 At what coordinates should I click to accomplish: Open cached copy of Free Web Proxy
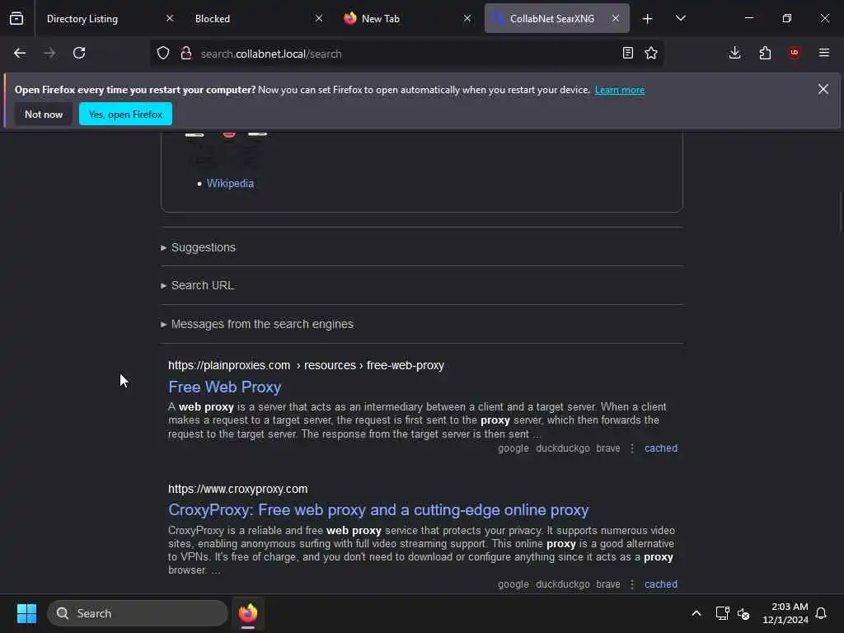(661, 448)
